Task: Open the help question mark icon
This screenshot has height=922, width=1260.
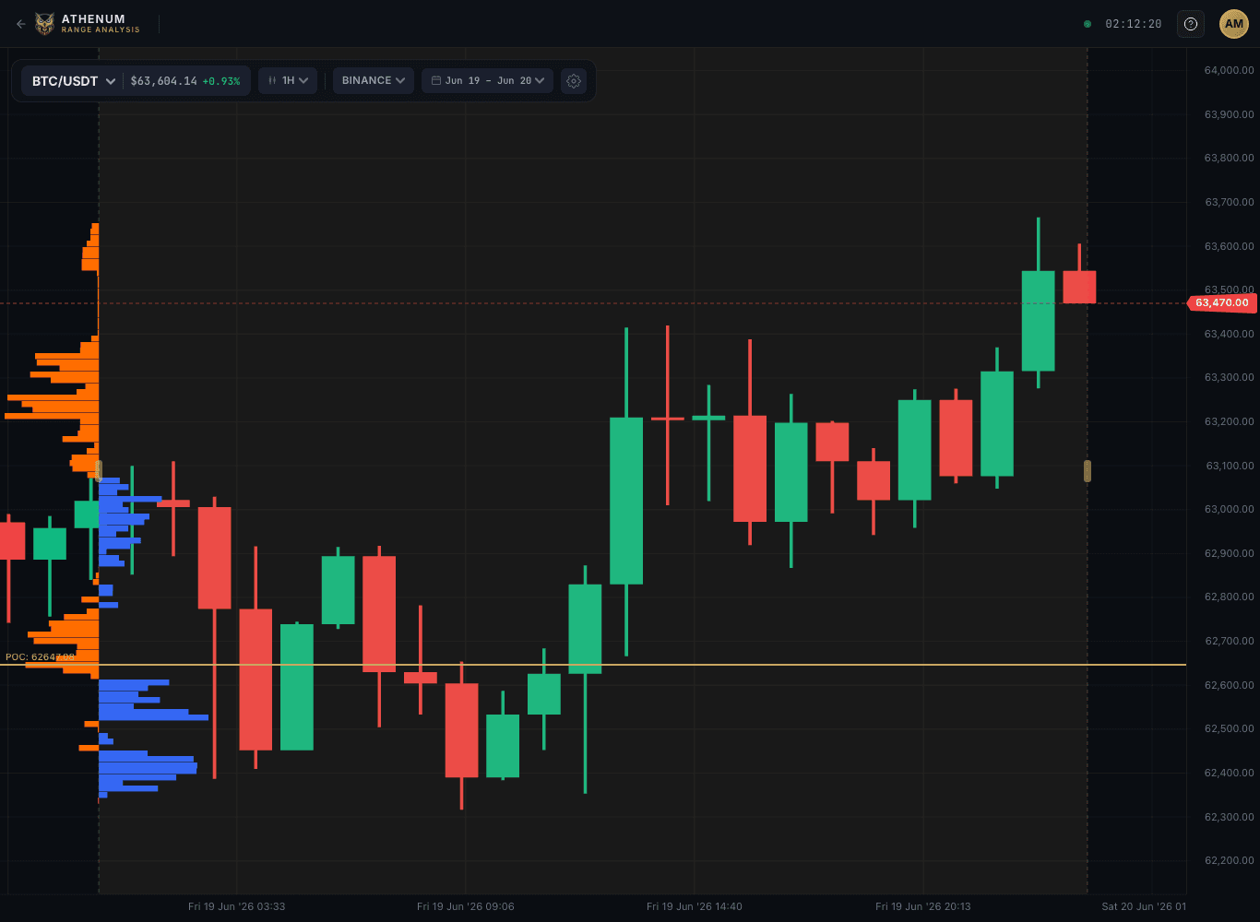Action: point(1191,24)
